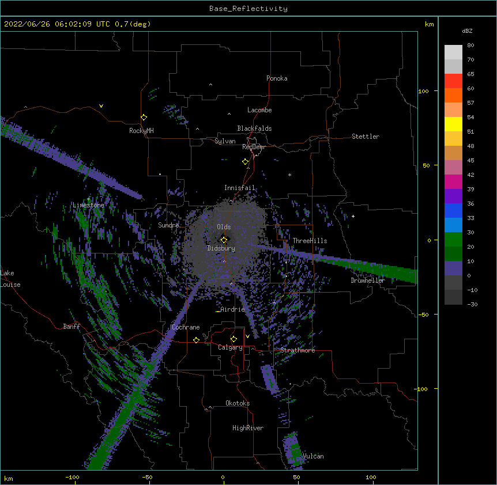Click the Base_Reflectivity title
Image resolution: width=497 pixels, height=485 pixels.
click(248, 9)
